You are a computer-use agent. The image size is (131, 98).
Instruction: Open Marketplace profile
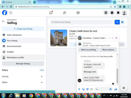23,57
